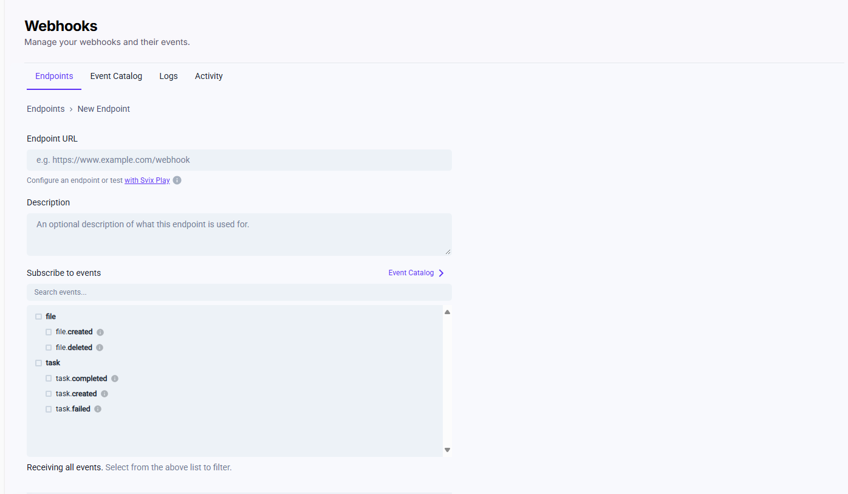Check the task group checkbox
Viewport: 848px width, 494px height.
[x=39, y=363]
